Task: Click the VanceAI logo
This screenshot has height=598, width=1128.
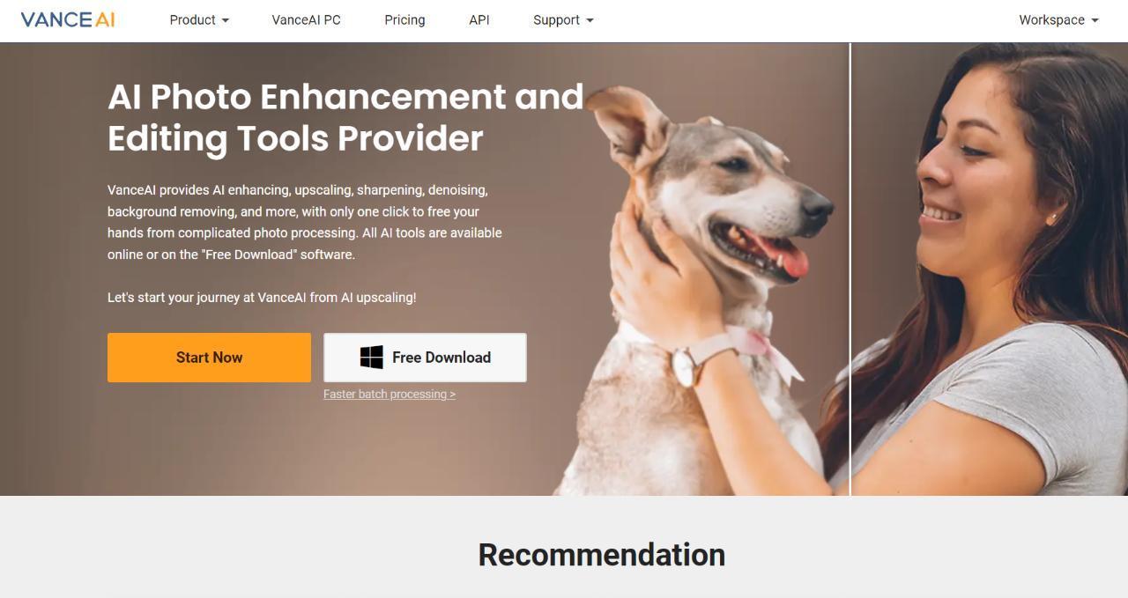Action: (68, 19)
